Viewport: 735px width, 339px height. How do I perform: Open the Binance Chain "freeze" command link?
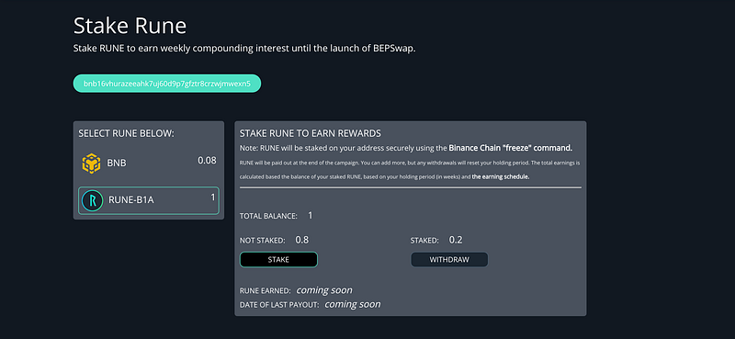pos(511,148)
